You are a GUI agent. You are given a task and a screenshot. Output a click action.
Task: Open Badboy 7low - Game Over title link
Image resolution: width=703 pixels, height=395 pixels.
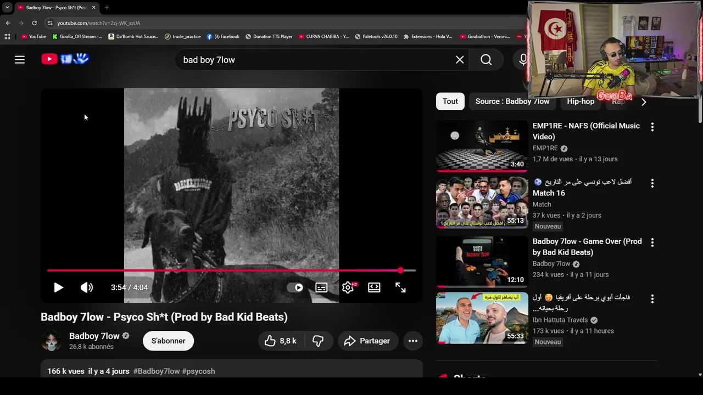(x=587, y=247)
